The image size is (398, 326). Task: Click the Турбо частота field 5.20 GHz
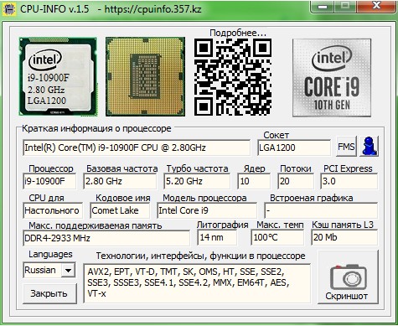(x=197, y=181)
